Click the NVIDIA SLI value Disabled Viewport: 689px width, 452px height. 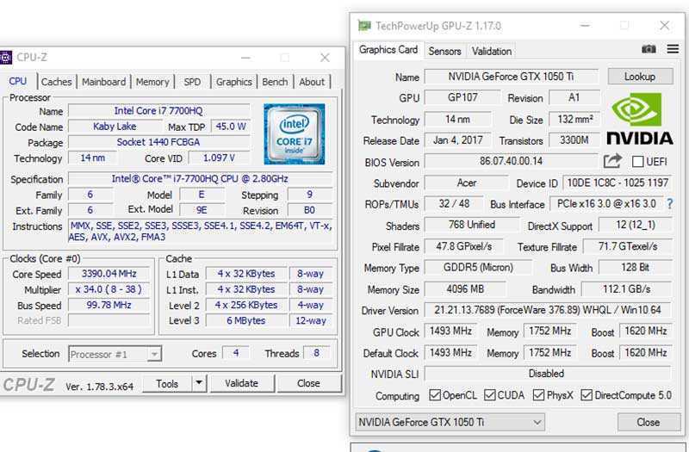(548, 374)
